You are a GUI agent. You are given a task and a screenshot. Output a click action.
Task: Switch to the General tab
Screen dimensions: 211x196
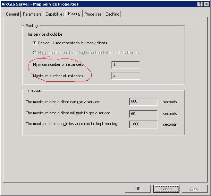click(x=12, y=14)
